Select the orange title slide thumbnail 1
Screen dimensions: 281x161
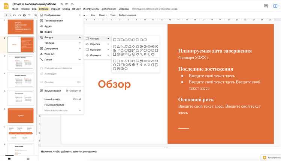pos(21,27)
